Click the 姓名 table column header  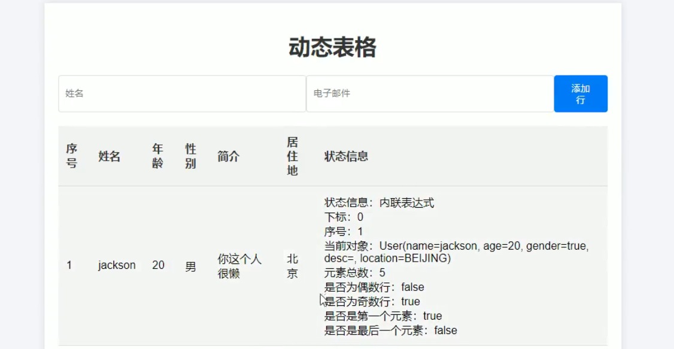pos(110,156)
